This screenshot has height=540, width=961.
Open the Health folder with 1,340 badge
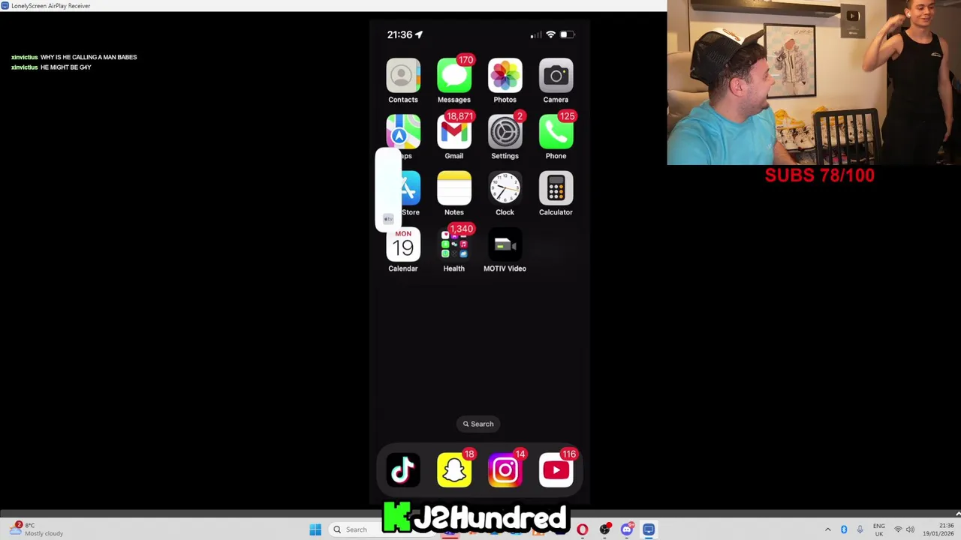point(454,244)
